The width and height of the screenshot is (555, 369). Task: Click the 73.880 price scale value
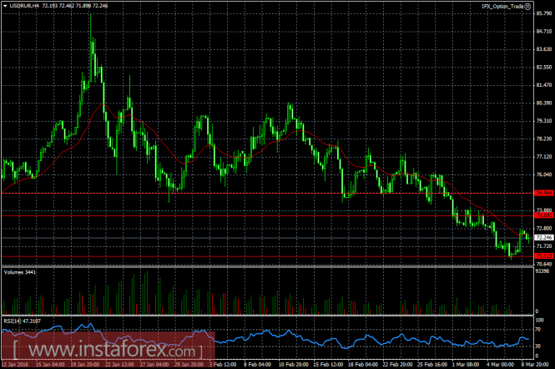(544, 210)
